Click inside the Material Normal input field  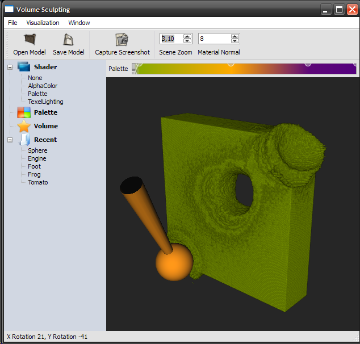point(214,39)
